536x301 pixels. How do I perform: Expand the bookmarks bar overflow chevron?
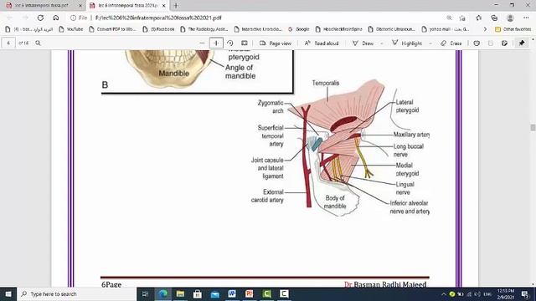point(485,29)
